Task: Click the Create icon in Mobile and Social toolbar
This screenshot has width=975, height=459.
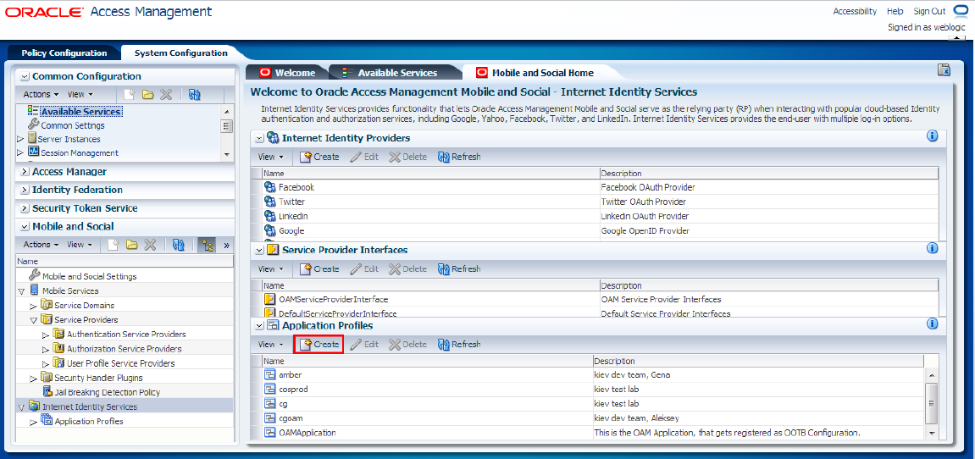Action: [114, 245]
